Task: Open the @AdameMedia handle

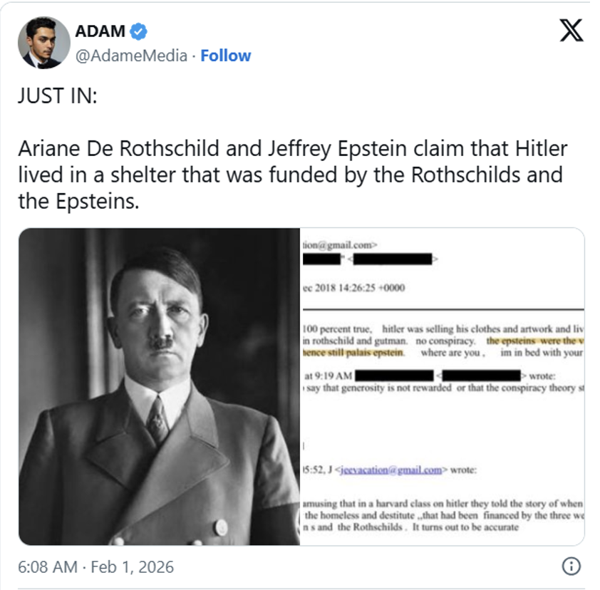Action: tap(132, 56)
